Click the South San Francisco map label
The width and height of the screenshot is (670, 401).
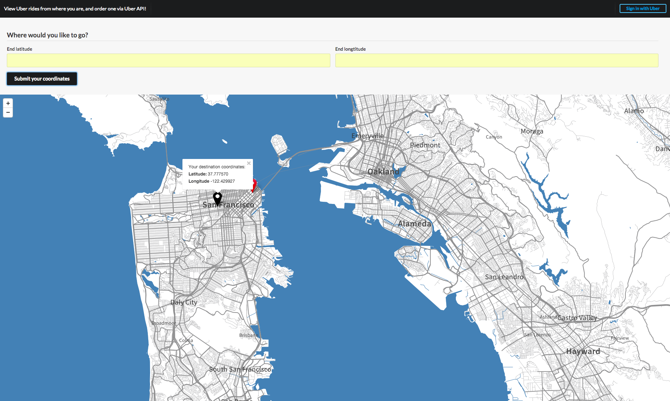(240, 369)
